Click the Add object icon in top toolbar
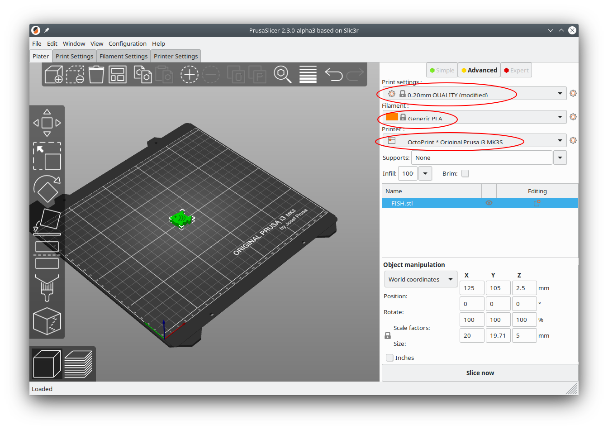This screenshot has width=608, height=430. pyautogui.click(x=53, y=75)
